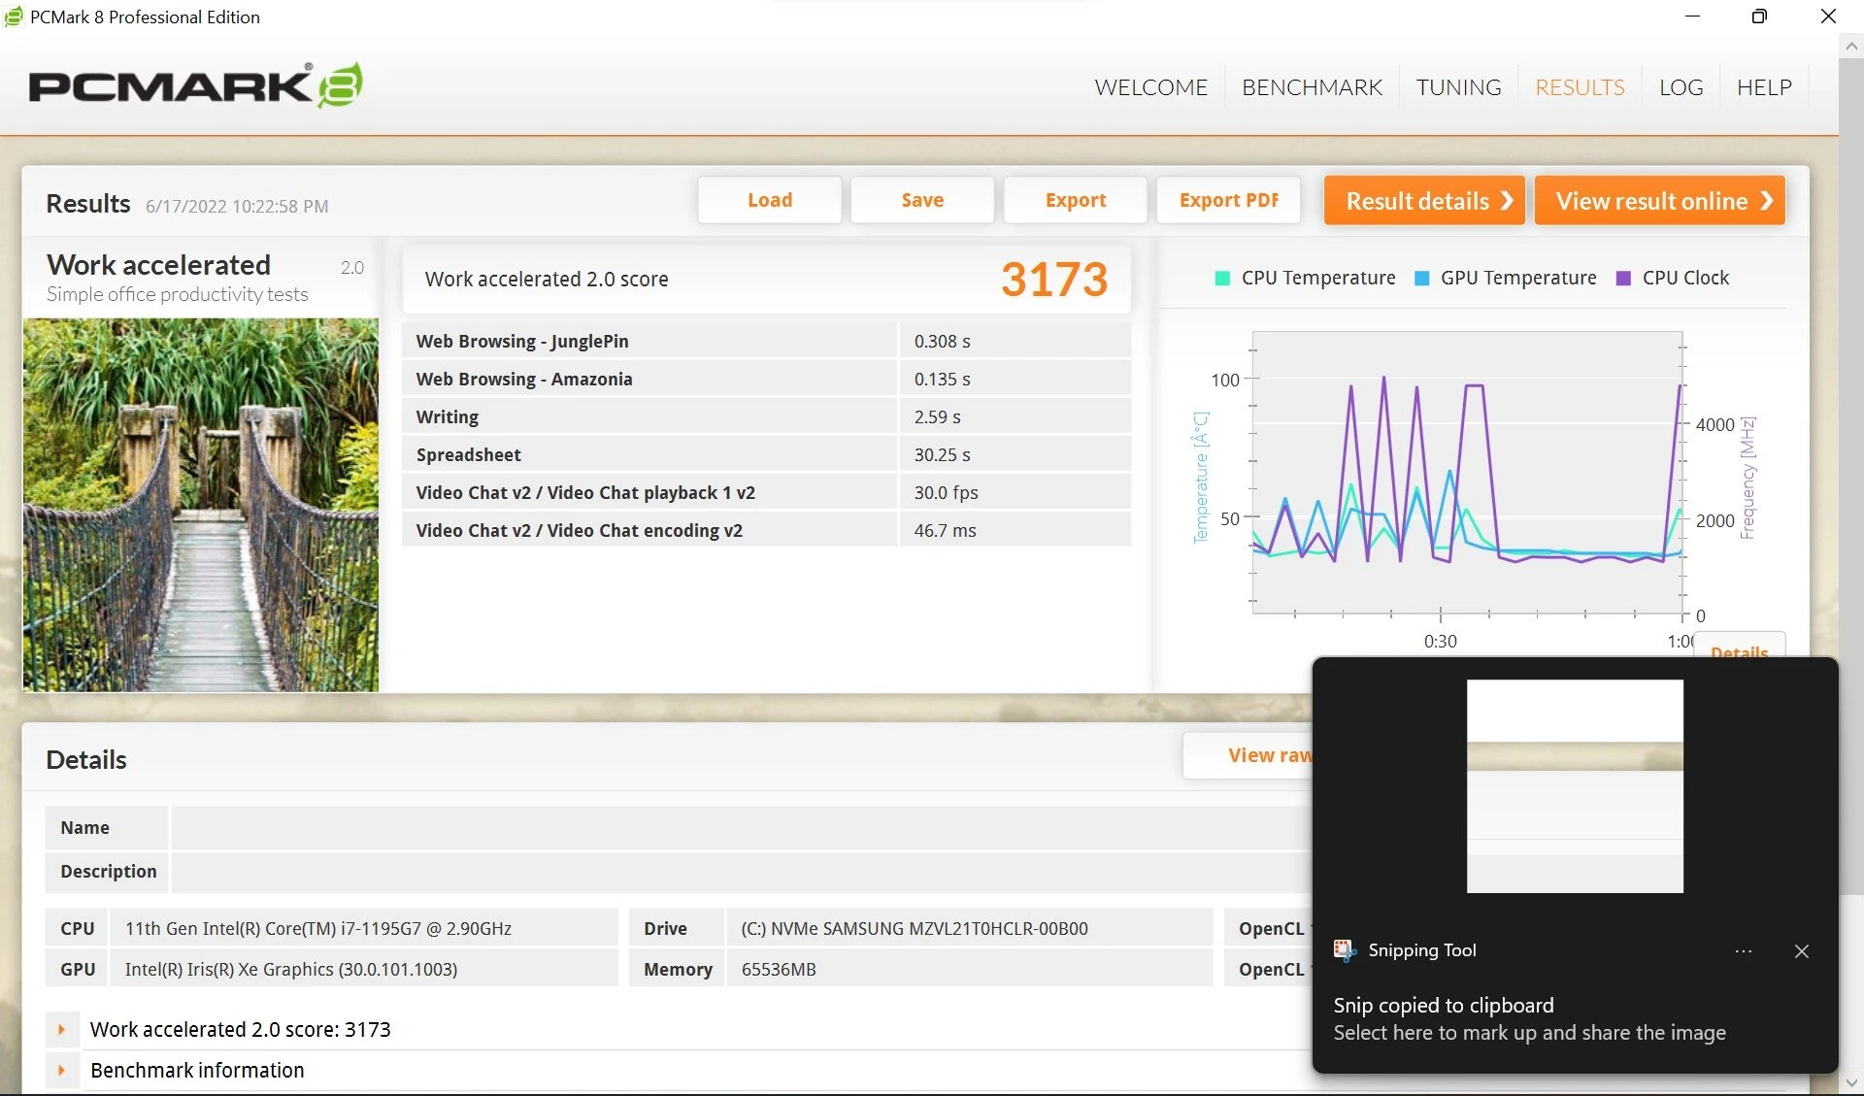
Task: Click the 46.7 ms encoding value
Action: (x=945, y=530)
